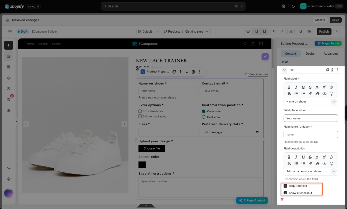Click the Save button
This screenshot has height=209, width=347.
(335, 20)
